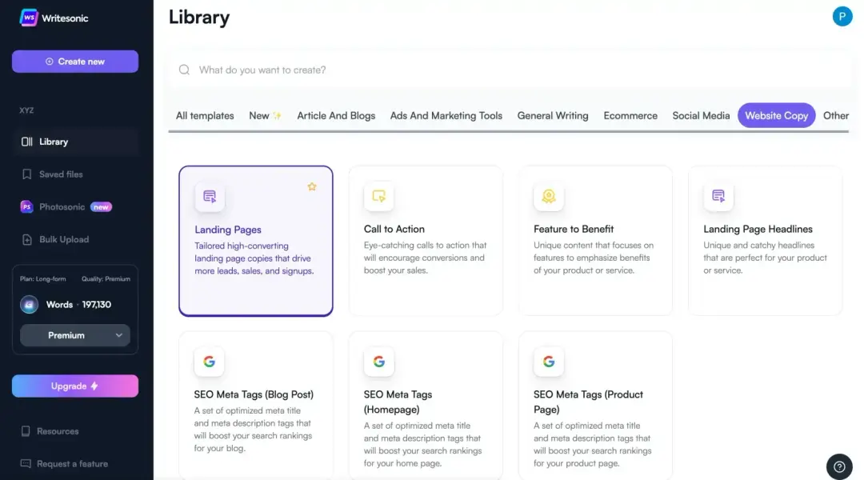Favorite Landing Pages with star icon
864x480 pixels.
coord(312,187)
